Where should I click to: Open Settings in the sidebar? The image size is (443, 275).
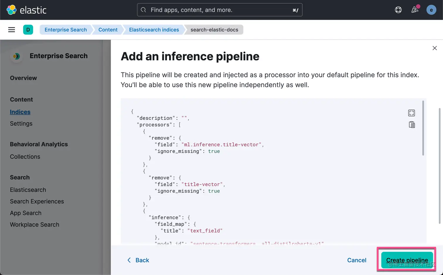pyautogui.click(x=21, y=124)
